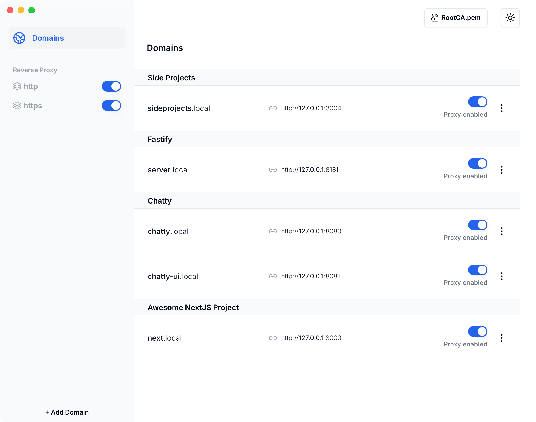Image resolution: width=536 pixels, height=422 pixels.
Task: Open the http://127.0.0.1:8080 target link
Action: tap(311, 231)
